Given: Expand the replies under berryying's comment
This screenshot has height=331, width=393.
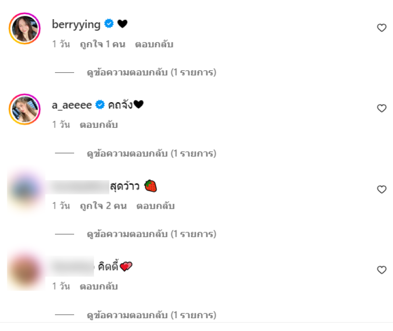Looking at the screenshot, I should coord(151,72).
